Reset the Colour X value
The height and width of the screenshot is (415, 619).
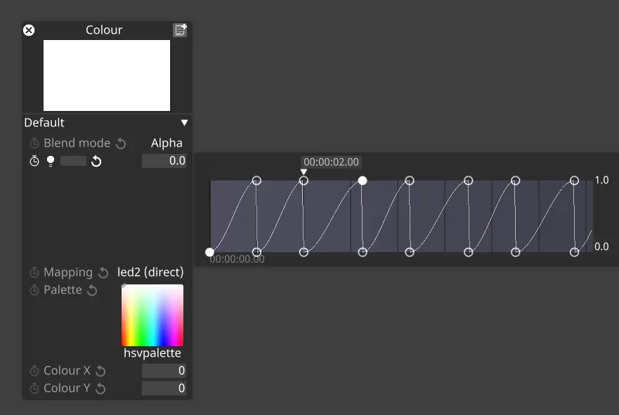point(100,371)
